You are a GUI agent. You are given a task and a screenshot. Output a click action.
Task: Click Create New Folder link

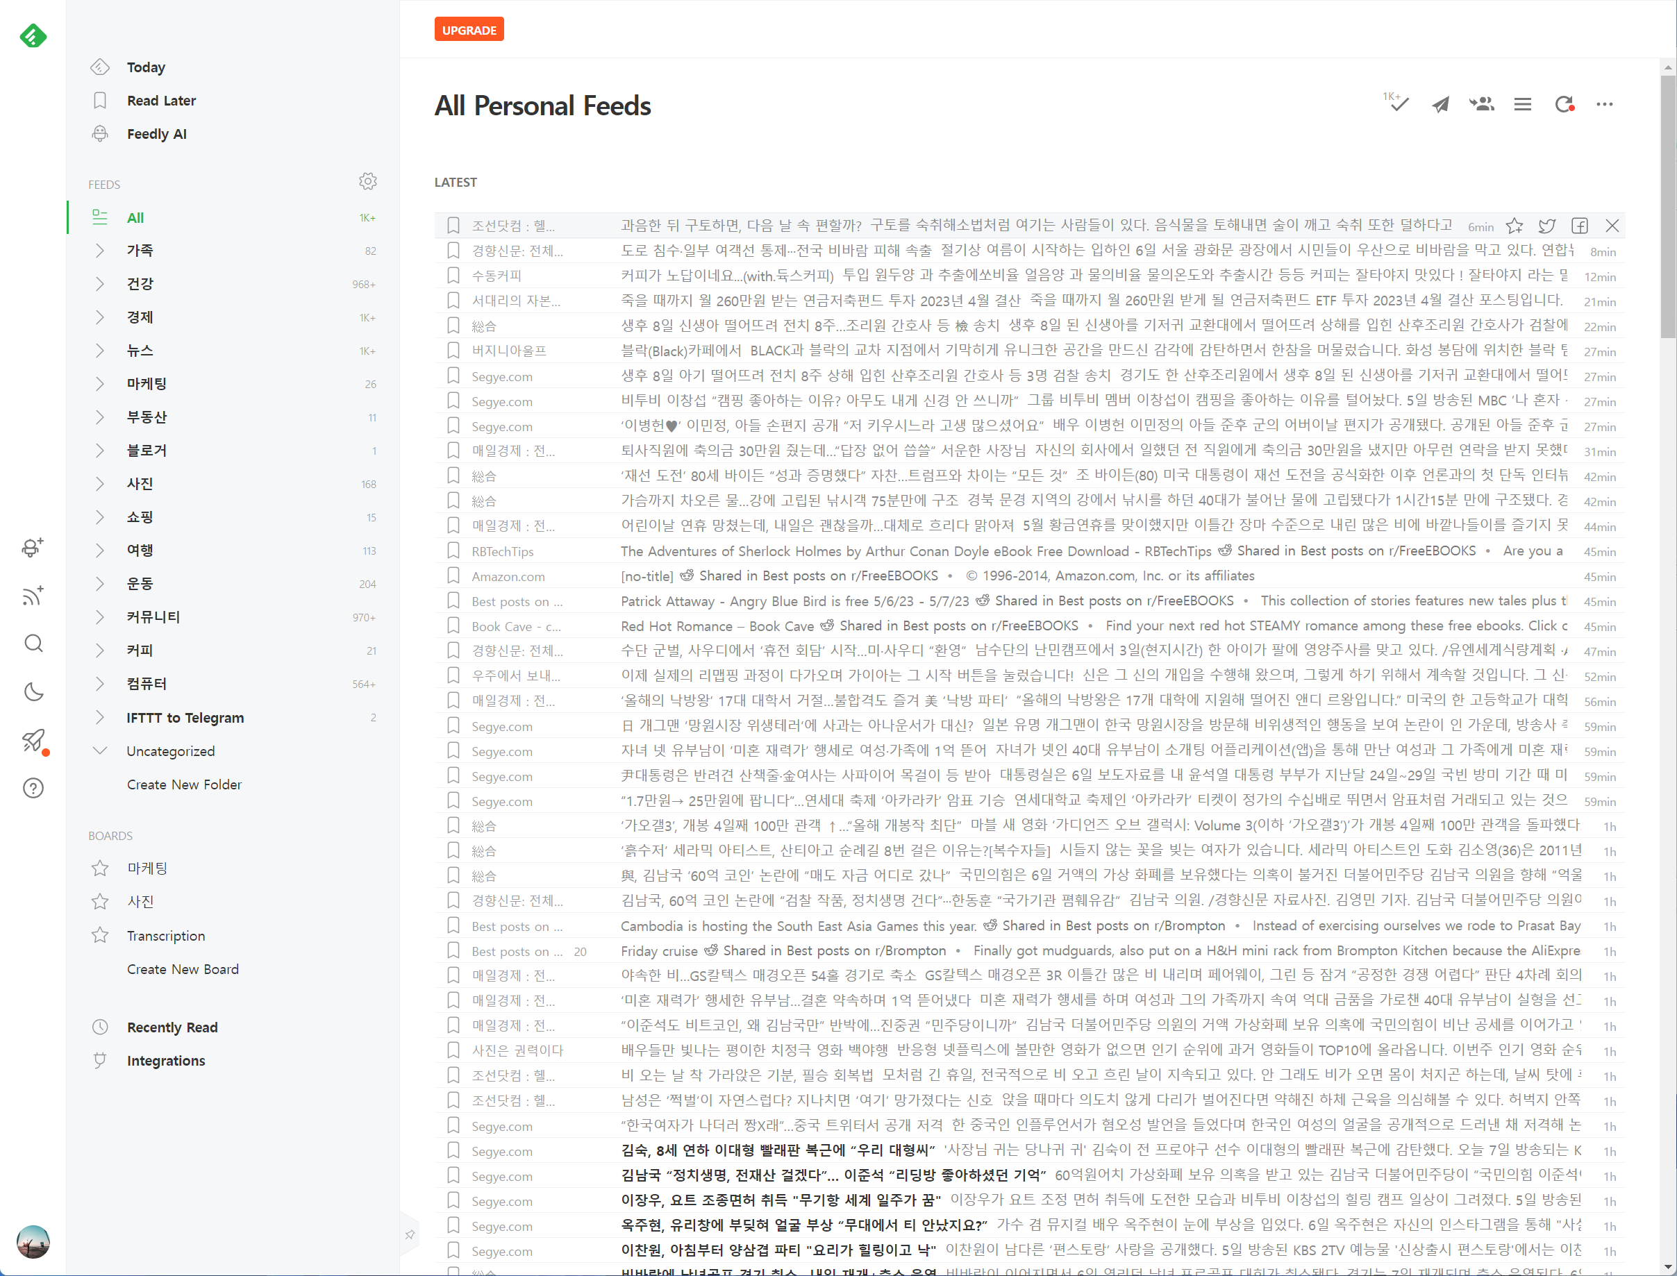click(184, 784)
